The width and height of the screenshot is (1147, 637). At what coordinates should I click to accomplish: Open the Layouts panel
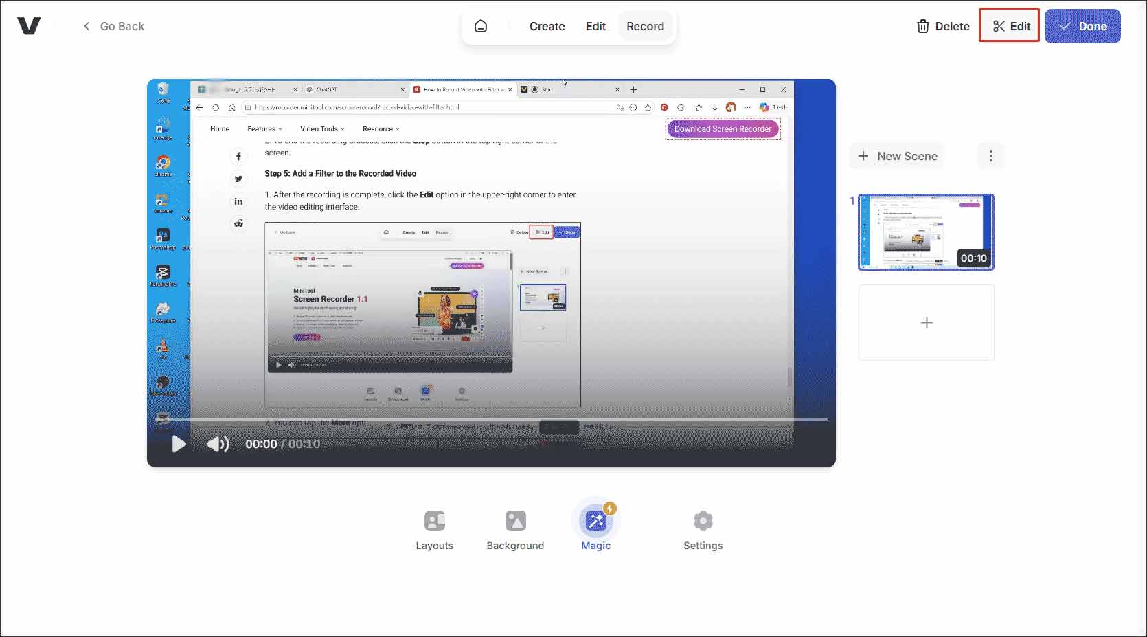click(x=435, y=530)
